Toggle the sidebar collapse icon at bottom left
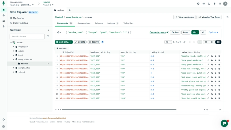The height and width of the screenshot is (130, 231). click(x=3, y=127)
